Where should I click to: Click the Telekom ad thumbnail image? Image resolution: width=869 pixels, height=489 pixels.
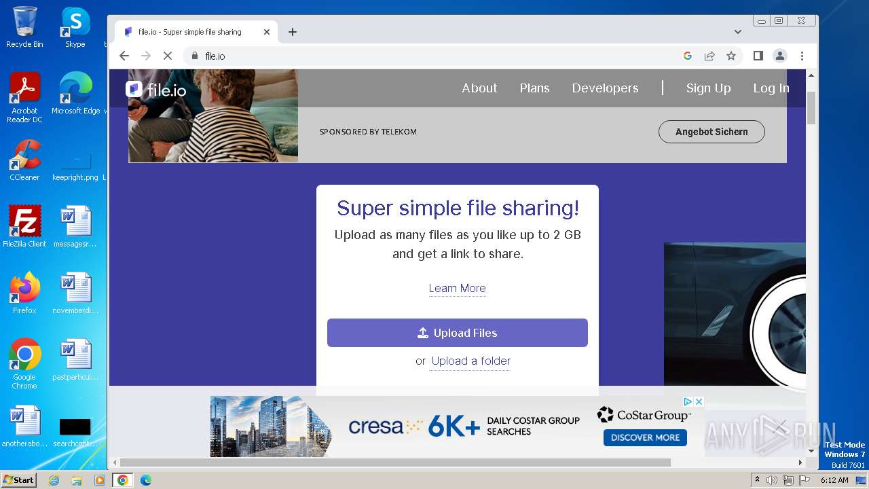tap(213, 116)
